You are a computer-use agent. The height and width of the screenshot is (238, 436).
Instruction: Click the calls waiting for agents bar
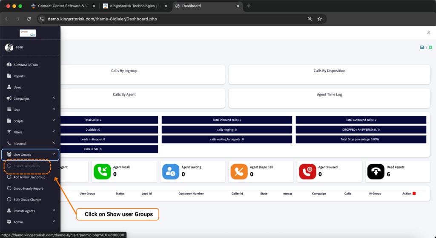click(x=227, y=139)
